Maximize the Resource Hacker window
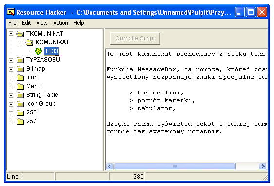The height and width of the screenshot is (186, 274). point(251,12)
